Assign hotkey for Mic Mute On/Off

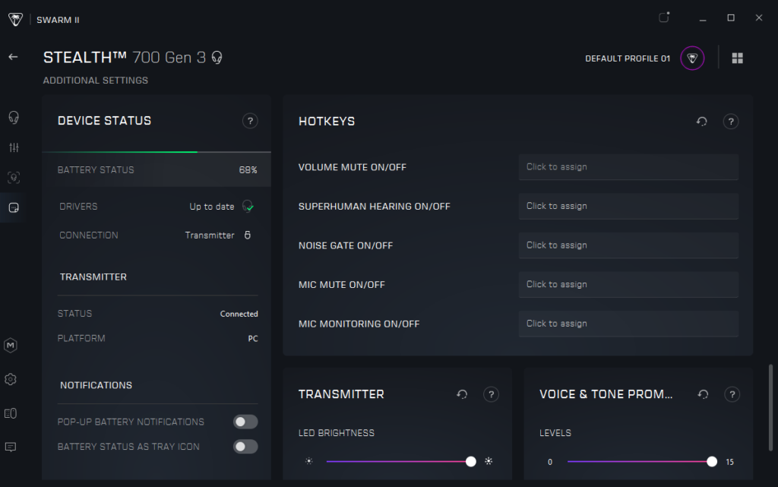point(628,284)
